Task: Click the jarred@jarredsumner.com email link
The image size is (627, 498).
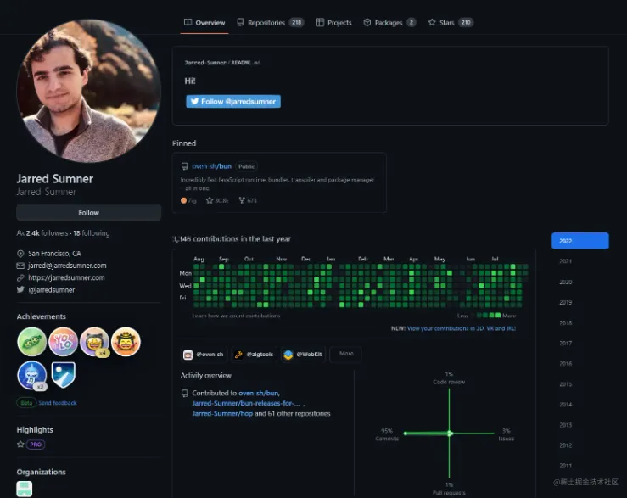Action: pos(67,266)
